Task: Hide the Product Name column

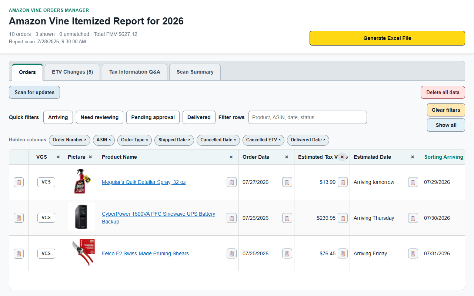Action: click(231, 157)
